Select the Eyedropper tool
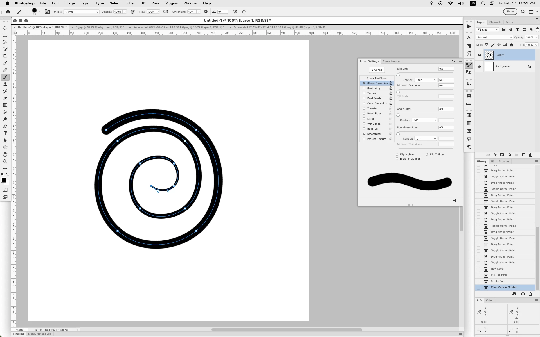This screenshot has height=337, width=540. pyautogui.click(x=5, y=63)
